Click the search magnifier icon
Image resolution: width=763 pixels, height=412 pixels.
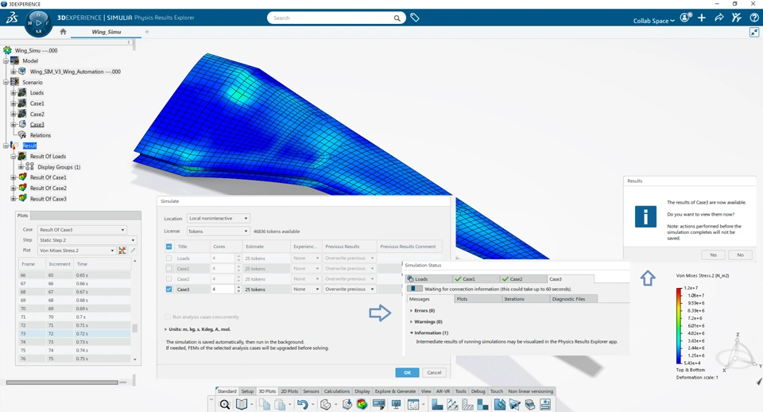tap(397, 18)
